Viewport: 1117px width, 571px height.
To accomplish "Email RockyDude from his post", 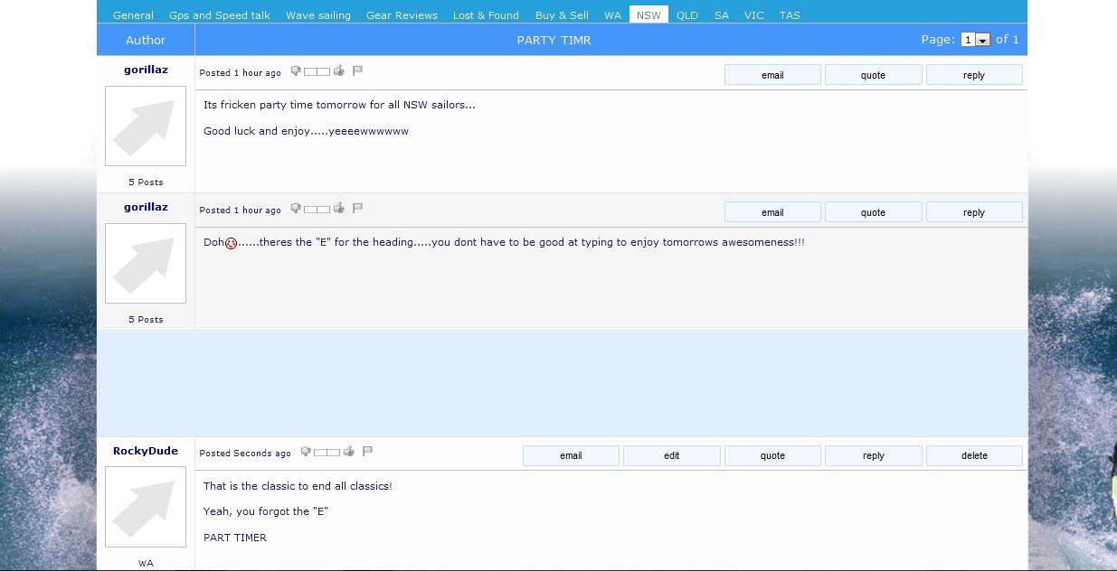I will pos(571,456).
